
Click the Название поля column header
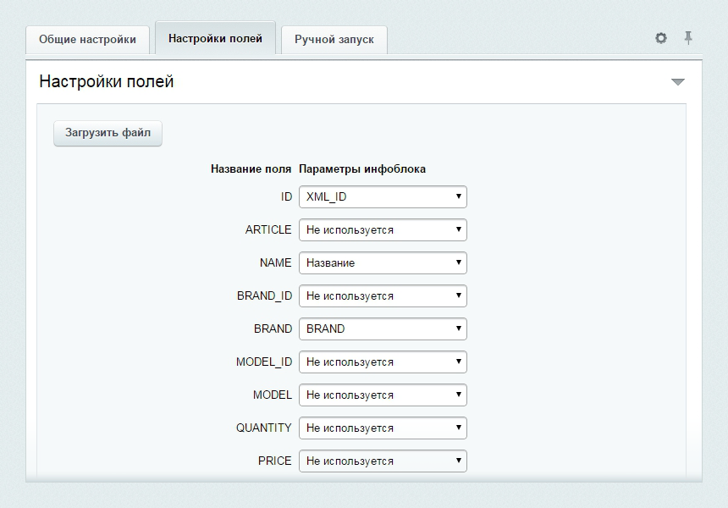tap(251, 168)
